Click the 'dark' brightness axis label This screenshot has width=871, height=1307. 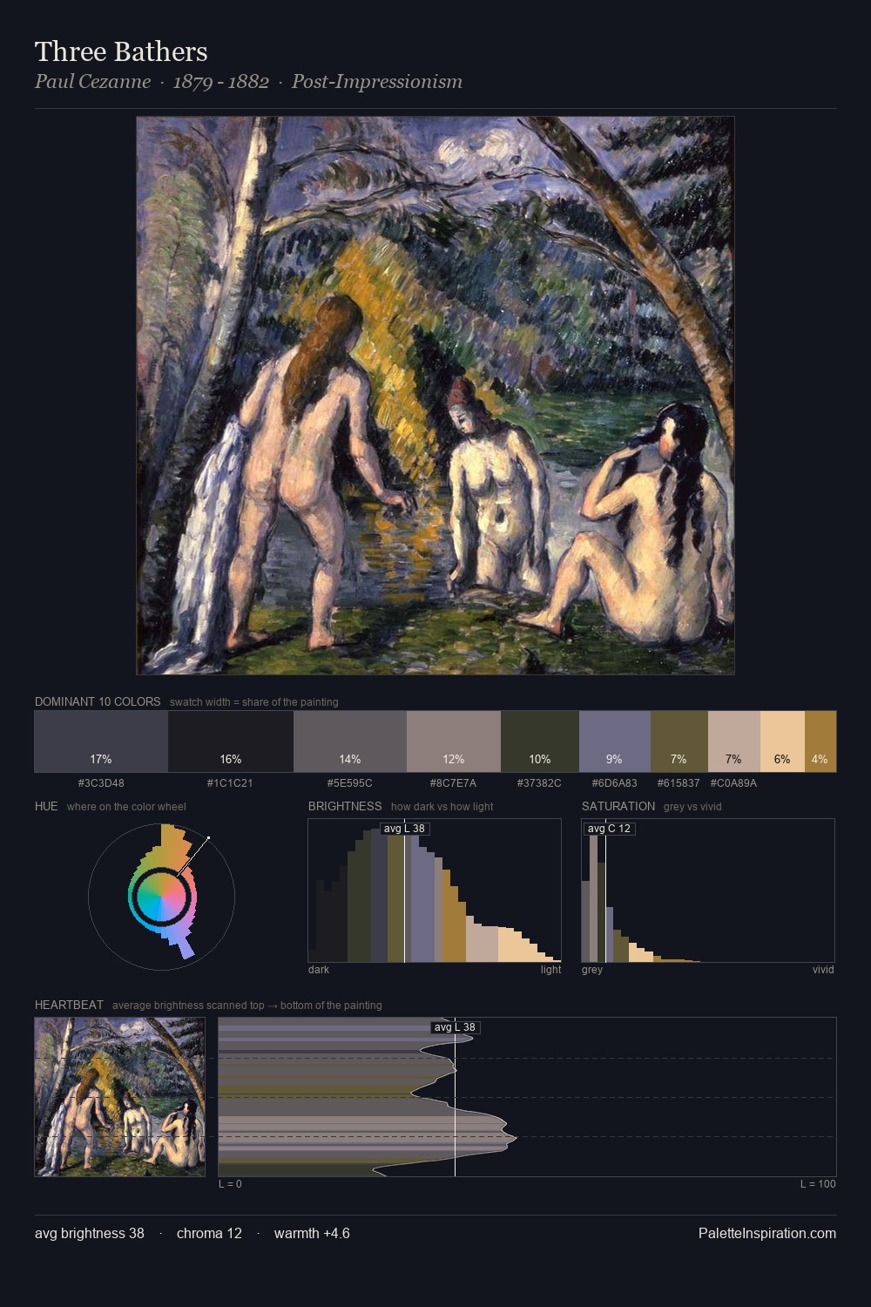(319, 970)
